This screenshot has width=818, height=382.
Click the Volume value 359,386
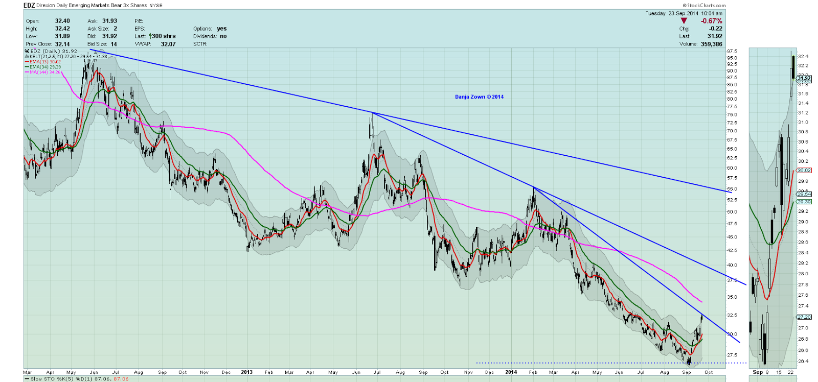click(711, 44)
